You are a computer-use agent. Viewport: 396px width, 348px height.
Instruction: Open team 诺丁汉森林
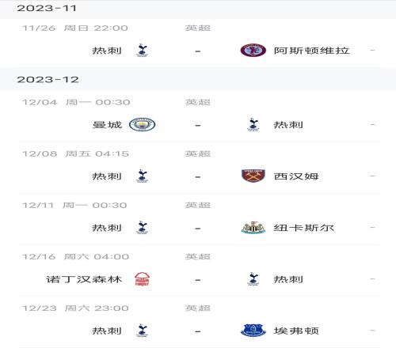click(84, 279)
